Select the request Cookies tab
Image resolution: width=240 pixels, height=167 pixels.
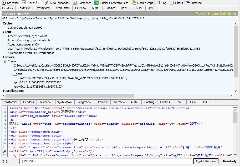110,8
